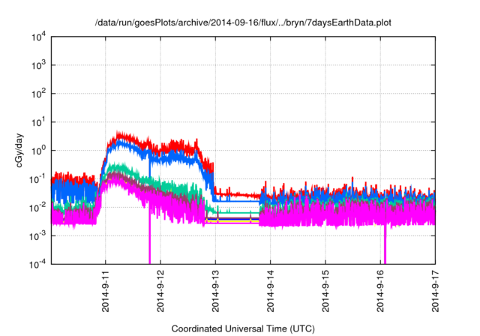Click the 10^1 y-axis tick label
The image size is (480, 336).
38,121
